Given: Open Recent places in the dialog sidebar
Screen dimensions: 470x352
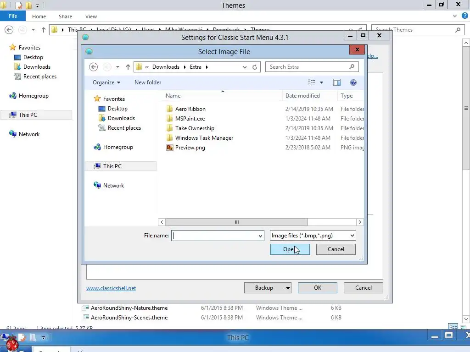Looking at the screenshot, I should point(124,127).
